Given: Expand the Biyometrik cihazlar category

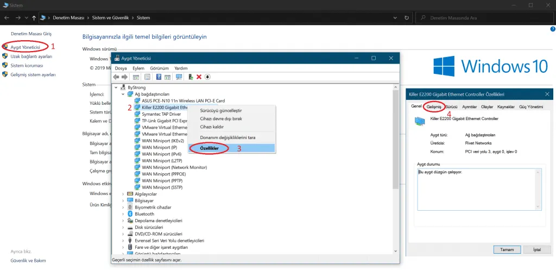Looking at the screenshot, I should click(x=123, y=208).
